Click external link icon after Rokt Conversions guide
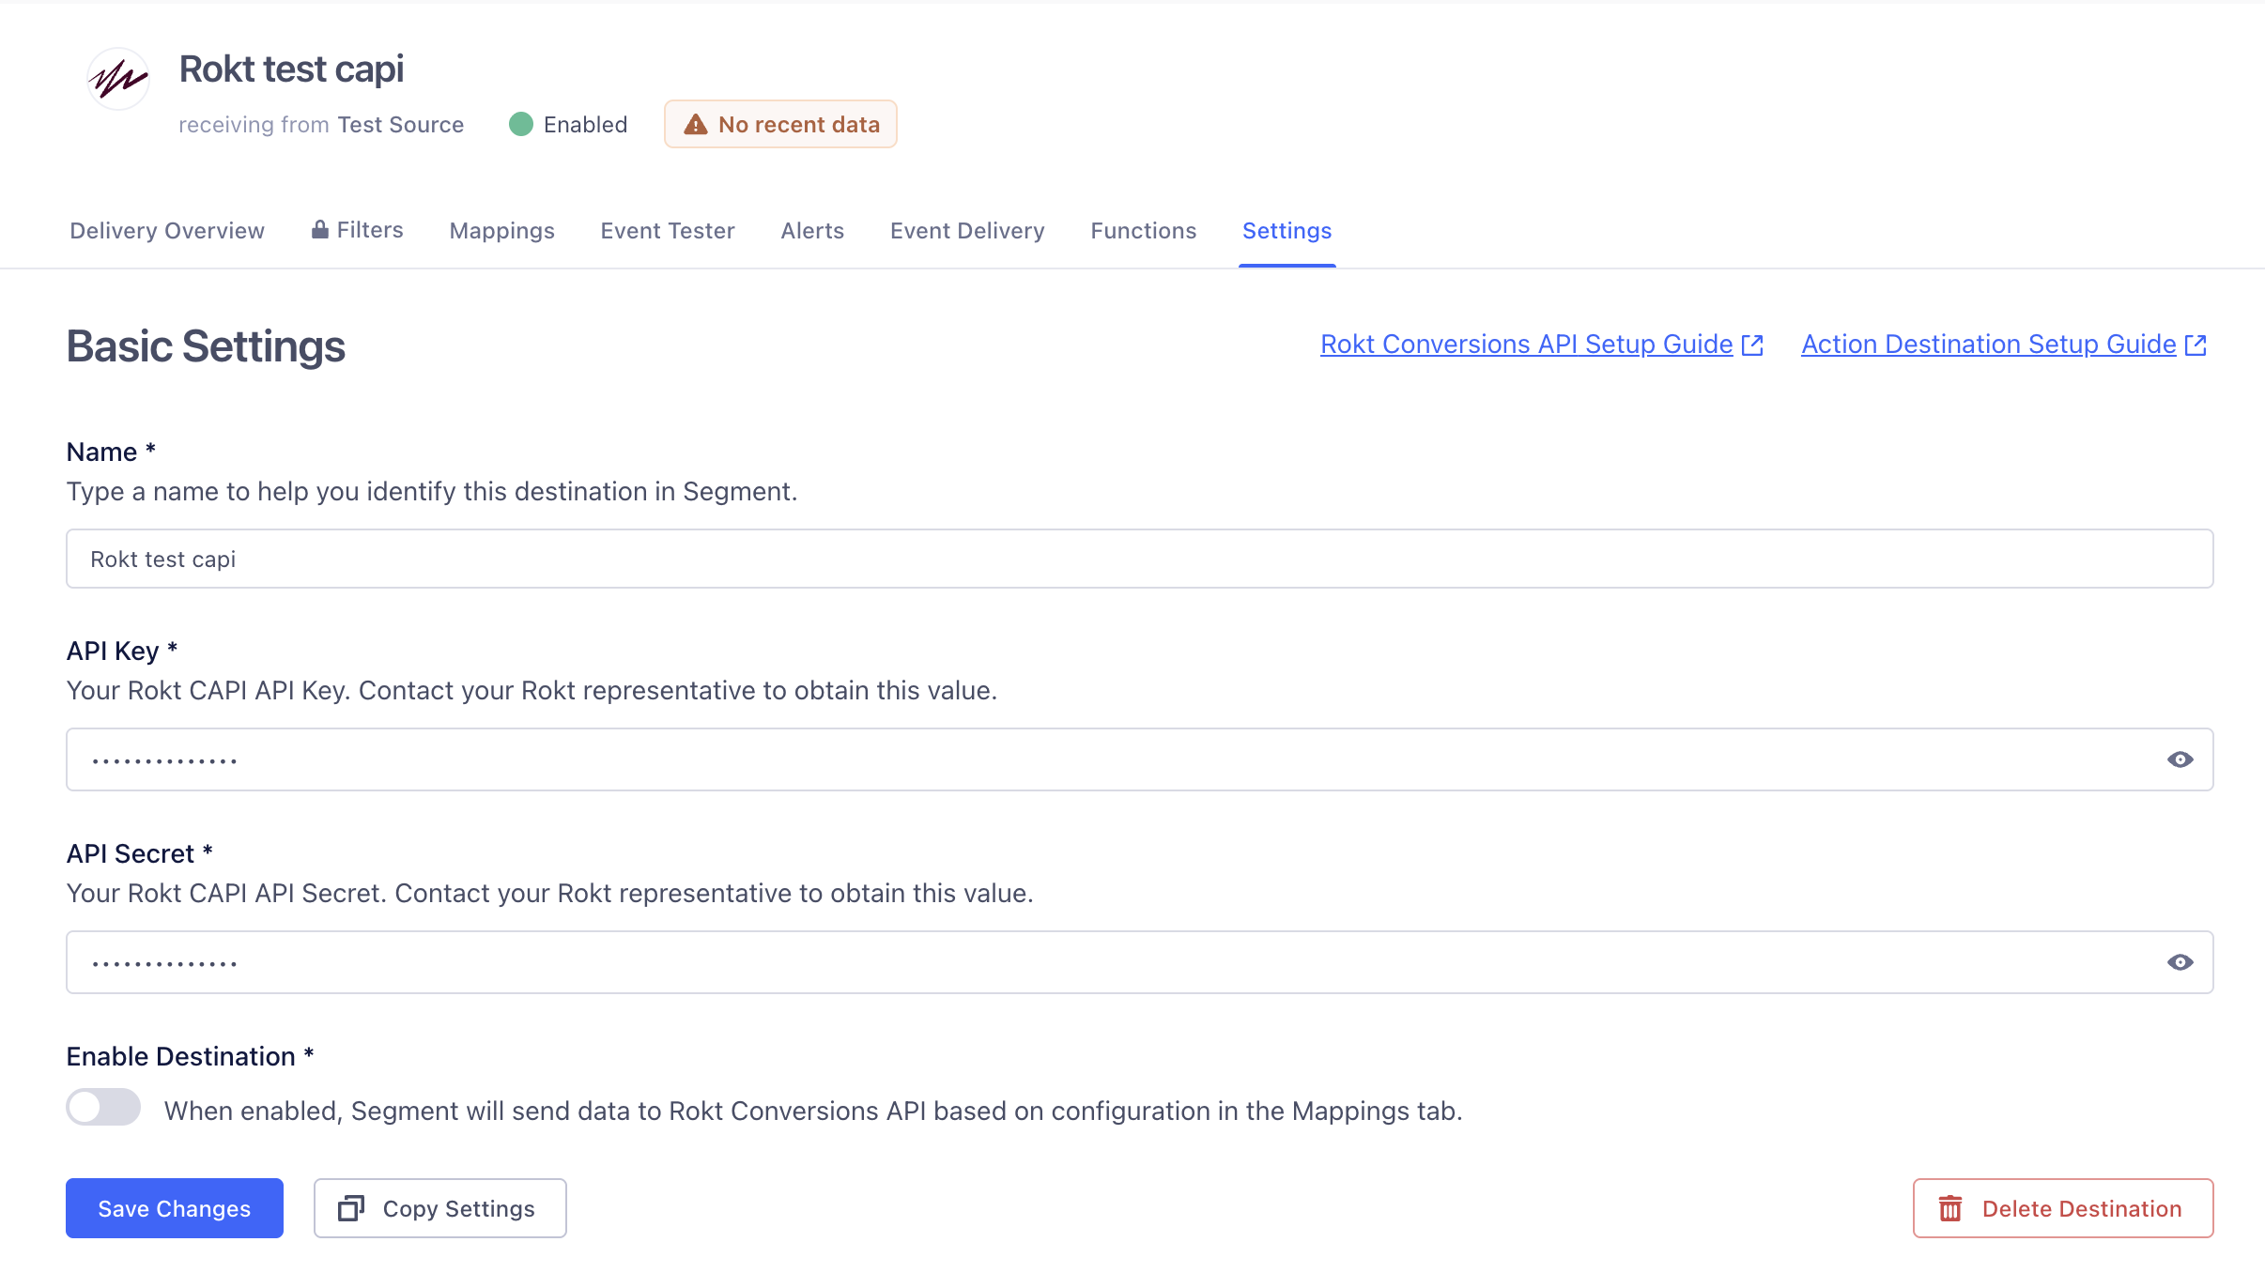 [x=1752, y=345]
